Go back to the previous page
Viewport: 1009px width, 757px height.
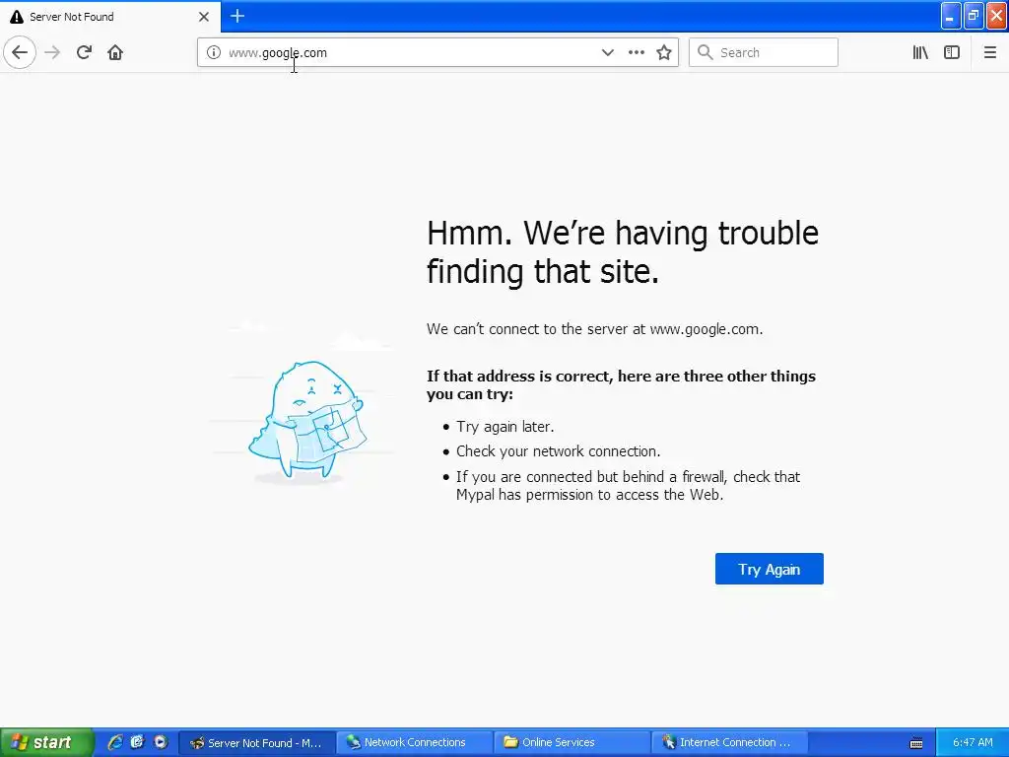pyautogui.click(x=20, y=52)
